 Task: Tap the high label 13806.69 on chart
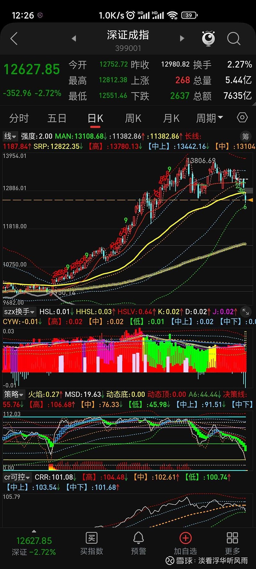(201, 160)
